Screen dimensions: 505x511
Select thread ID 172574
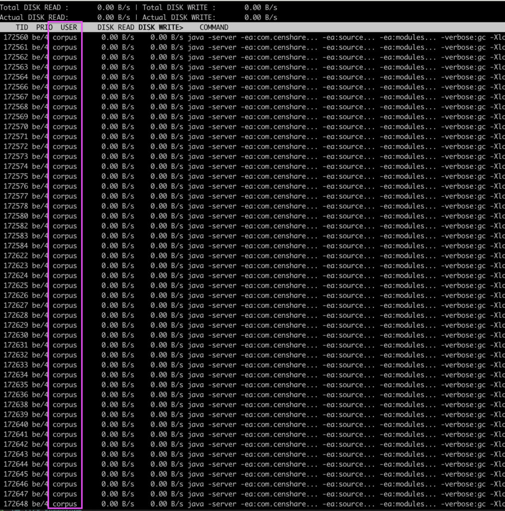pyautogui.click(x=16, y=167)
